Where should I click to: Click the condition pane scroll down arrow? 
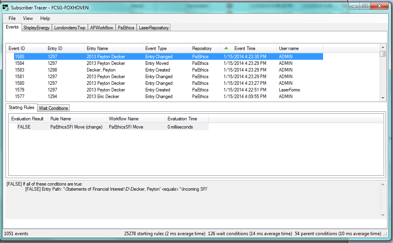tap(383, 215)
